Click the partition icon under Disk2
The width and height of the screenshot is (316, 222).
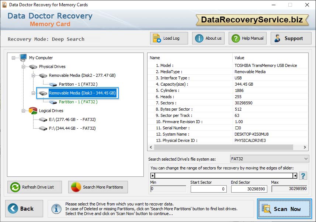pyautogui.click(x=53, y=85)
